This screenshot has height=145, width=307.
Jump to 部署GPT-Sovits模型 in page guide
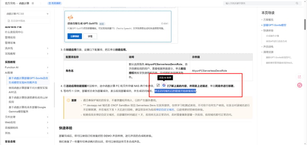[275, 25]
